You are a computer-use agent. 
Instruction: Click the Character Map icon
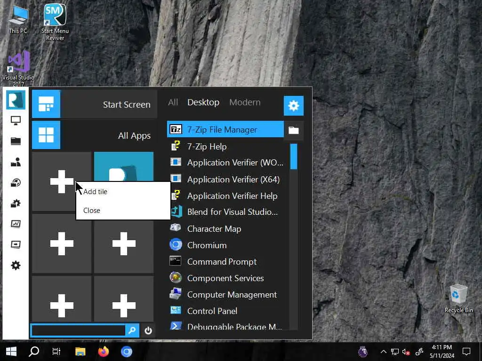[x=176, y=228]
